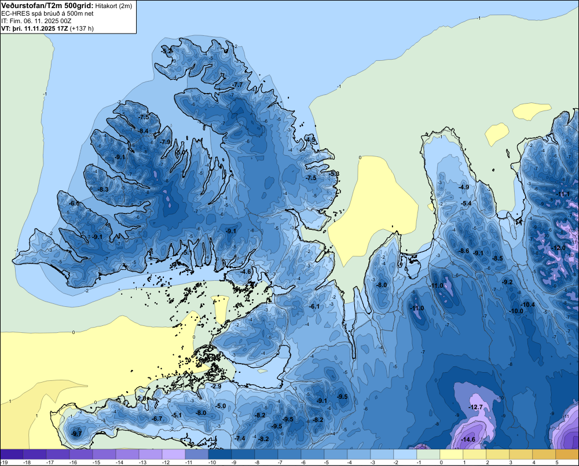The image size is (579, 466).
Task: Click the -9.7 temperature value
Action: pos(76,434)
